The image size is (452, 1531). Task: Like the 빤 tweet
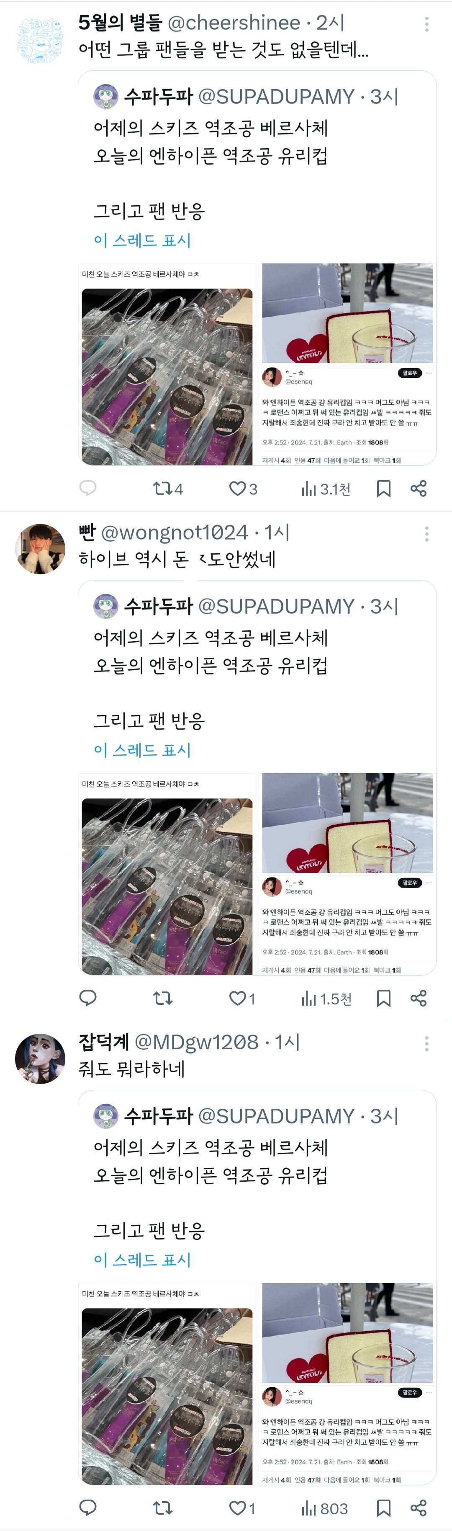[242, 998]
